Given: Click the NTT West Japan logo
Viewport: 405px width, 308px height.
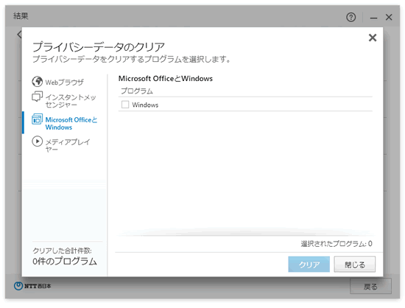Looking at the screenshot, I should point(32,286).
